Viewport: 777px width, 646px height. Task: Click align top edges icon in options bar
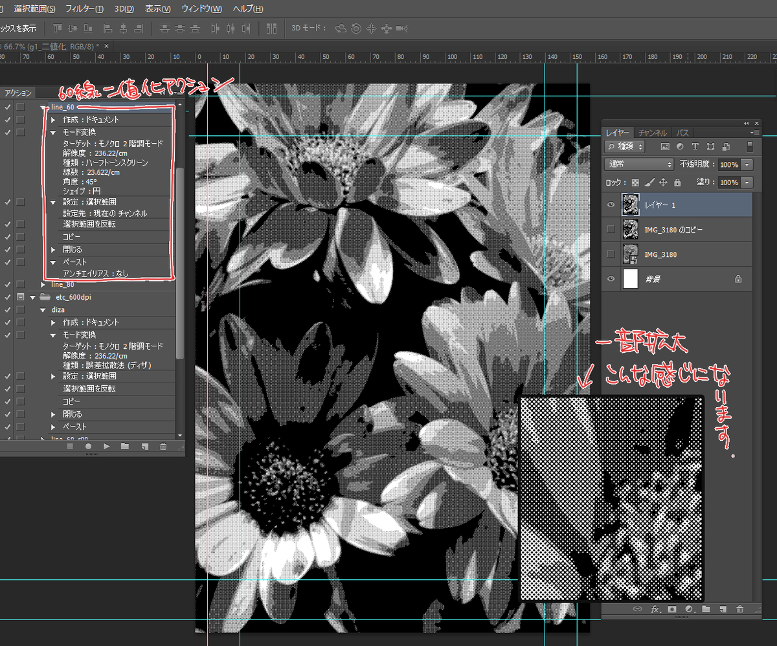[57, 28]
